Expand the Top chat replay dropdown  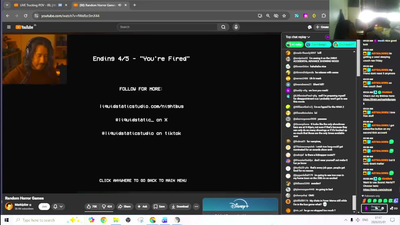(298, 37)
